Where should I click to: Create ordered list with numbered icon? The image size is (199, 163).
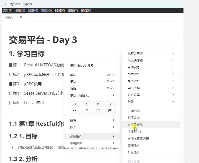86,111
